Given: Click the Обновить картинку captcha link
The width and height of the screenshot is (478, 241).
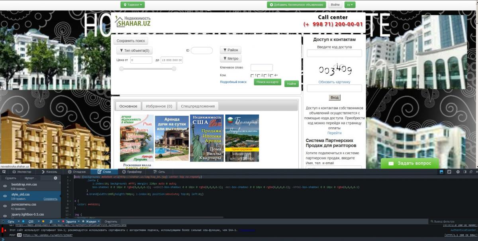Looking at the screenshot, I should click(334, 82).
